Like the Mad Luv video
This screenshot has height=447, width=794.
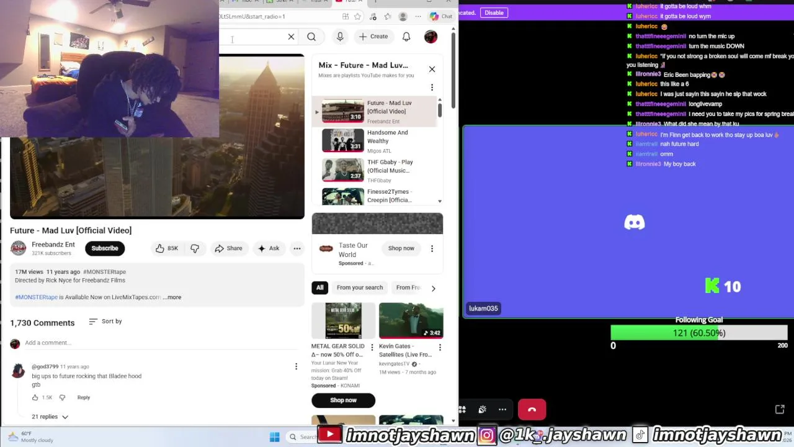[166, 248]
